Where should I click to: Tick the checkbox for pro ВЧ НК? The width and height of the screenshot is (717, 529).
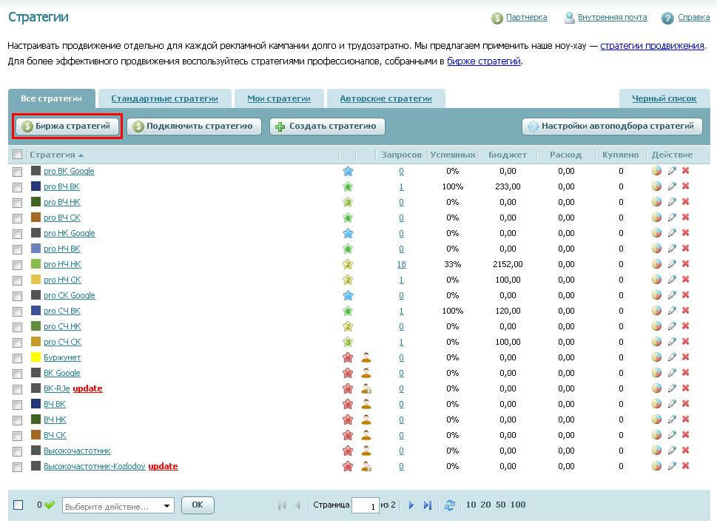pyautogui.click(x=17, y=203)
